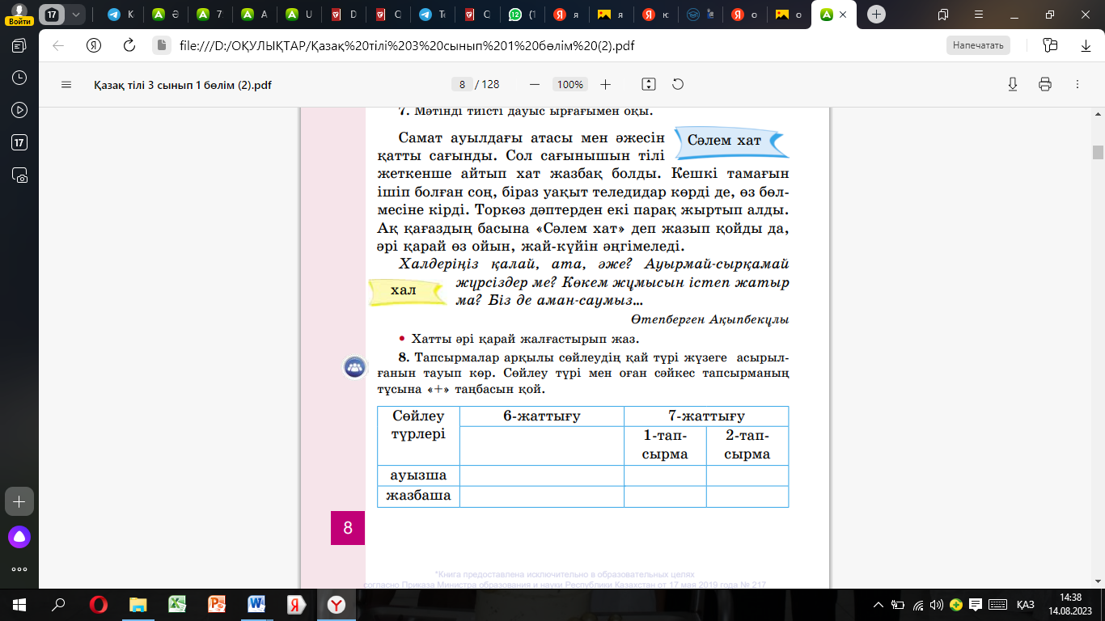This screenshot has width=1105, height=621.
Task: Click the group work icon beside exercise 8
Action: [354, 367]
